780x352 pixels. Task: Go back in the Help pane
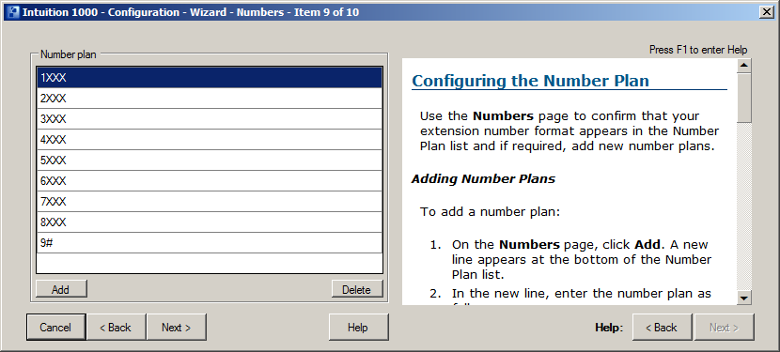click(x=662, y=328)
